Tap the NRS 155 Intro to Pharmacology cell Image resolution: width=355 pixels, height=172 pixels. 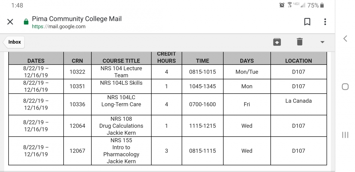121,151
